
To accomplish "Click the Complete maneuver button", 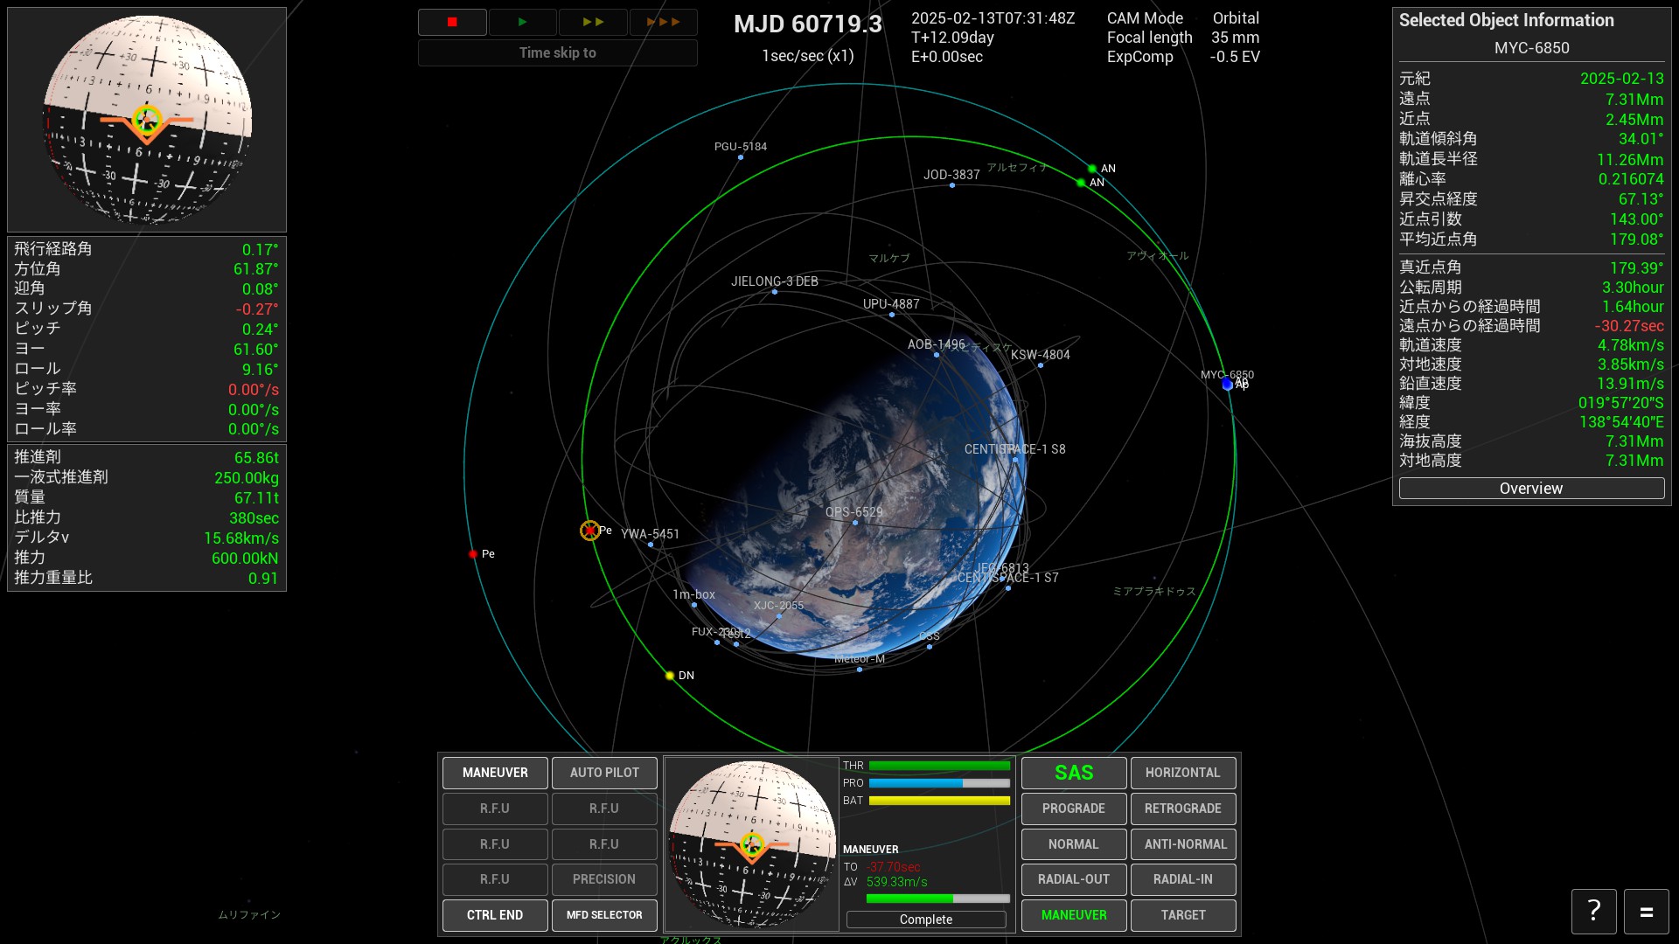I will click(925, 920).
